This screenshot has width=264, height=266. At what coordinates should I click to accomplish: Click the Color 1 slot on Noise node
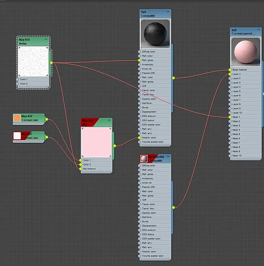[33, 79]
